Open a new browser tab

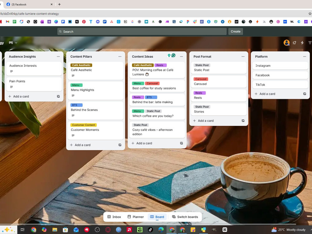pyautogui.click(x=59, y=4)
